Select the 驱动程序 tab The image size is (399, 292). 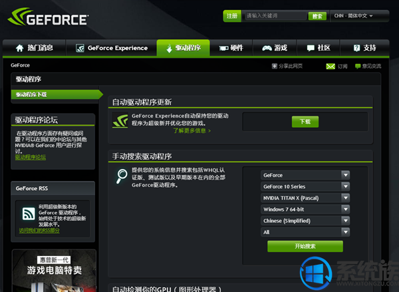[x=184, y=48]
